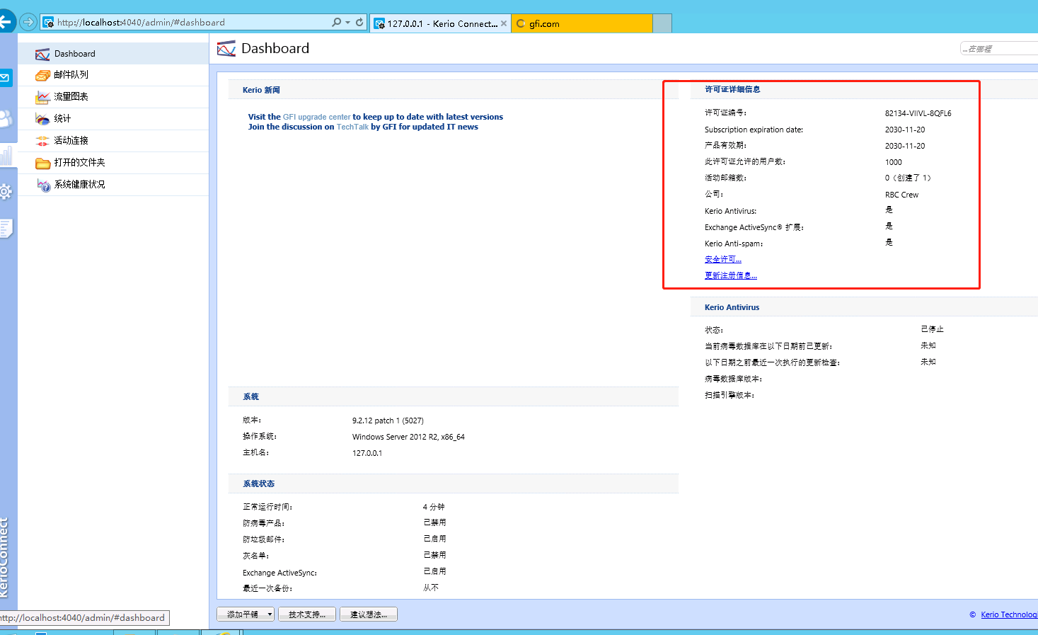Viewport: 1038px width, 635px height.
Task: Open 邮件队列 in the sidebar
Action: [113, 75]
